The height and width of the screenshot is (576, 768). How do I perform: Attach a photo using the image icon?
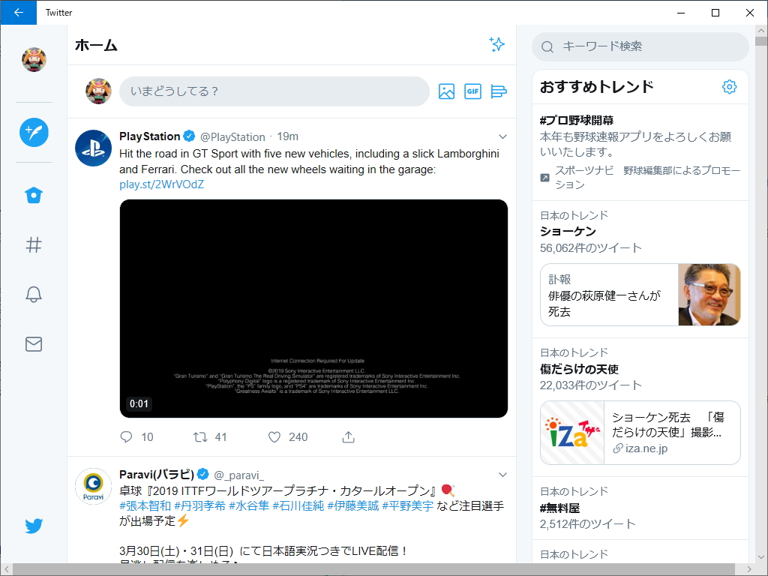click(446, 91)
